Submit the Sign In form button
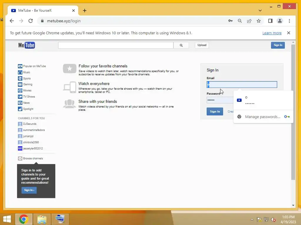 pos(215,112)
